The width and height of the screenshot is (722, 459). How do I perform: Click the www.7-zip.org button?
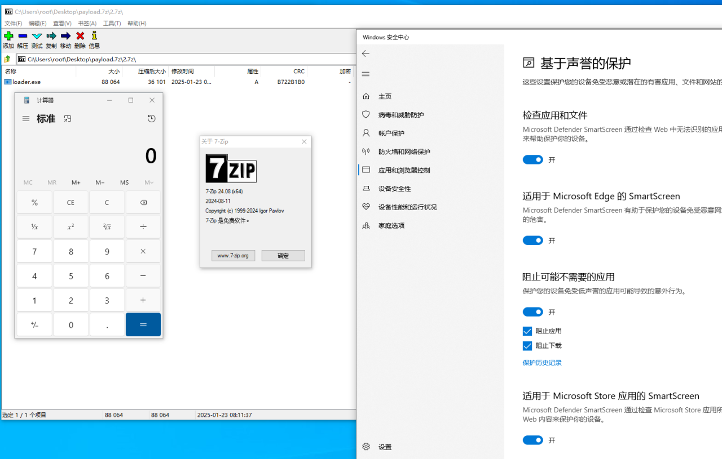(x=233, y=256)
